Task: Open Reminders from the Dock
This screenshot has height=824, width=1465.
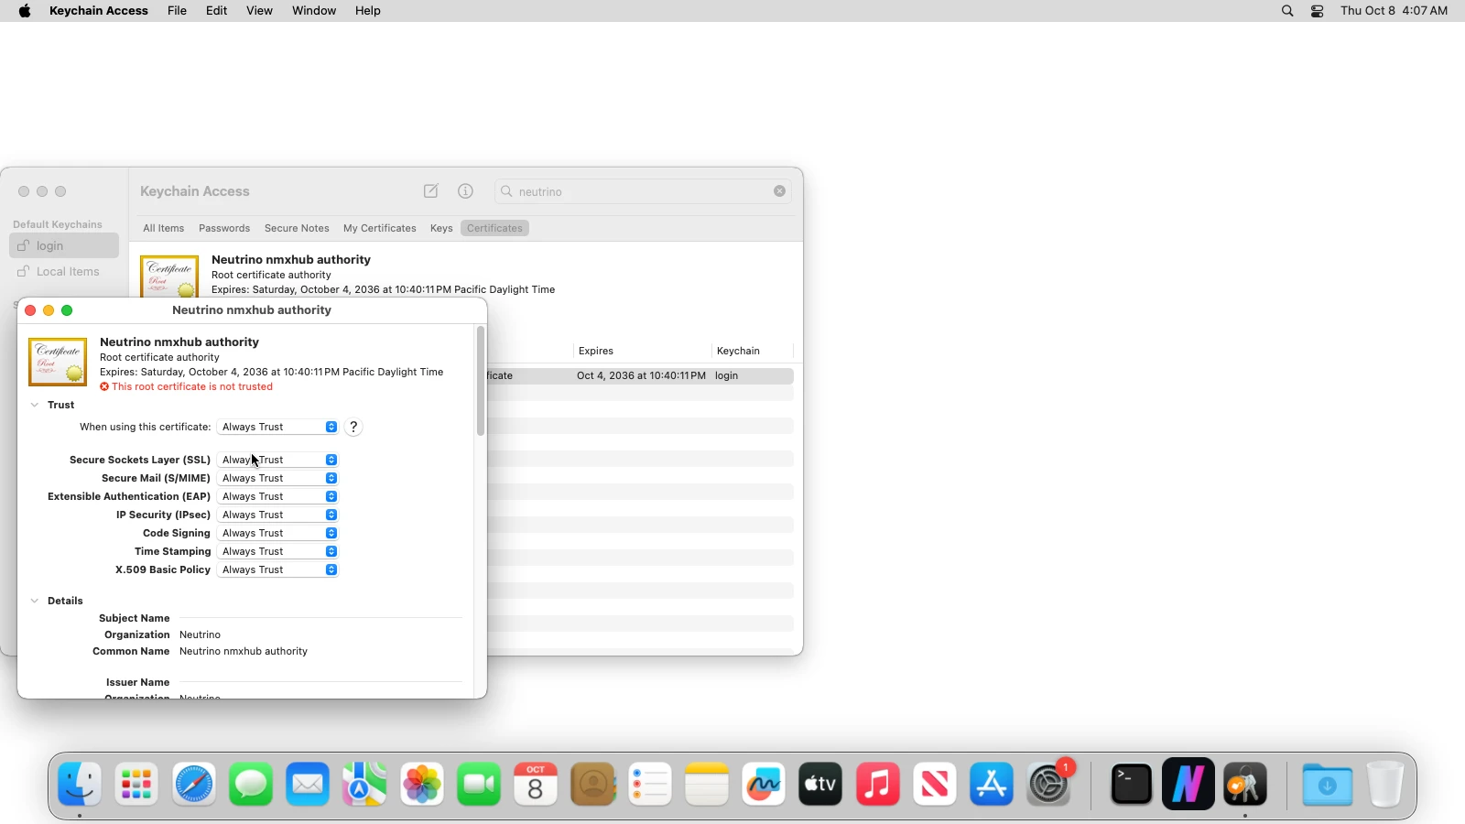Action: click(650, 785)
